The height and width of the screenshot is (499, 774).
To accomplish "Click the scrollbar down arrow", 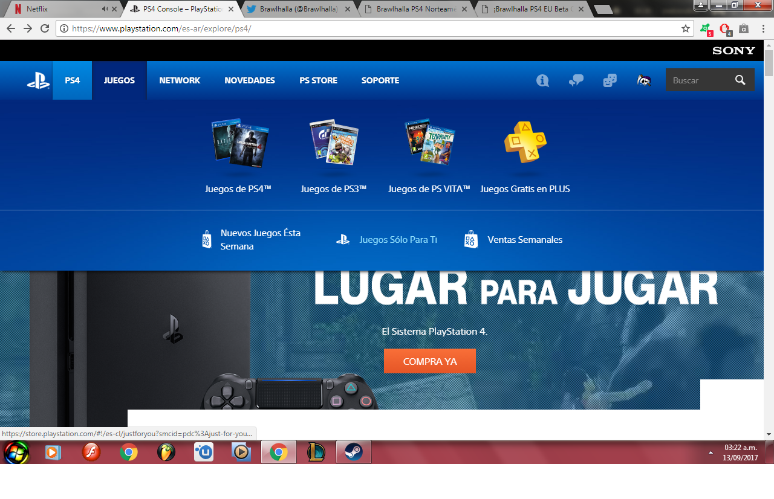I will pyautogui.click(x=769, y=434).
